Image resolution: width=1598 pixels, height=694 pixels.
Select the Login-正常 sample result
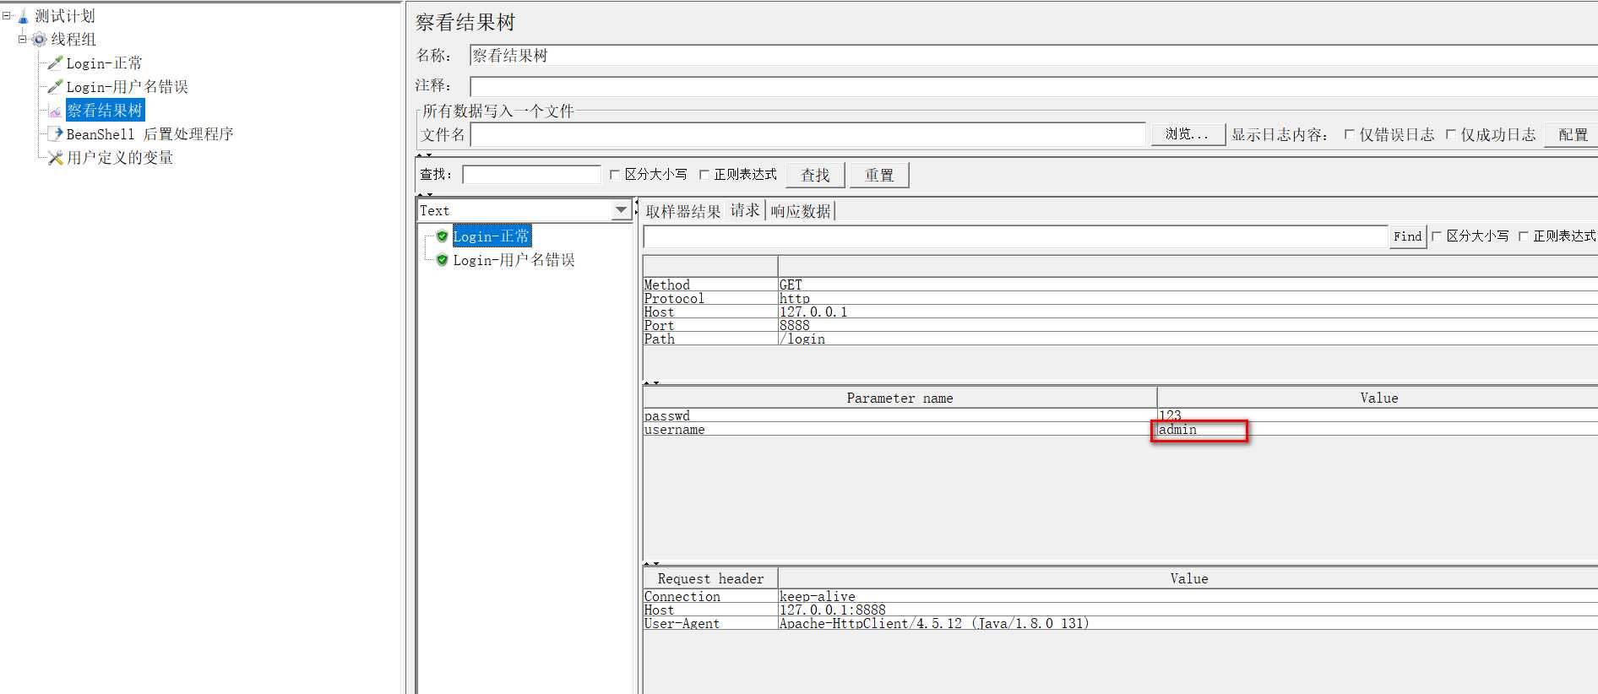pos(492,236)
